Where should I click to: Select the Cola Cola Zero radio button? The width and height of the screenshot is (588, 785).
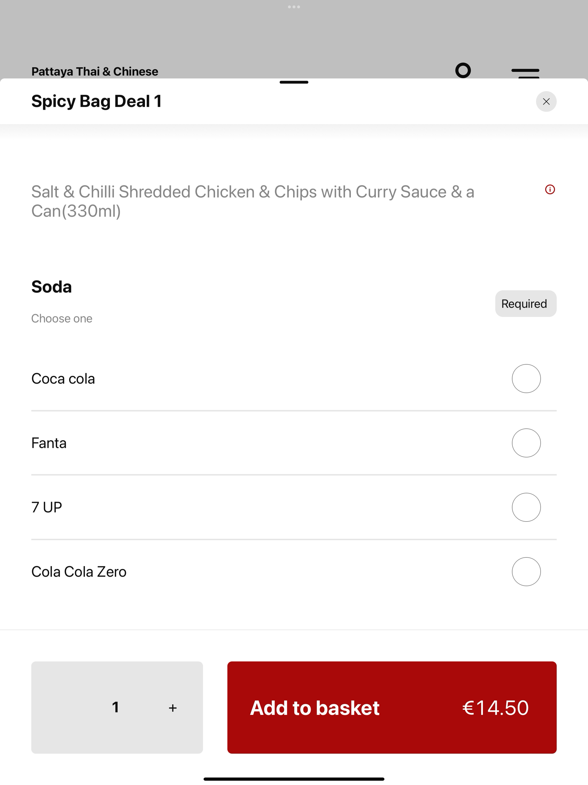tap(526, 572)
